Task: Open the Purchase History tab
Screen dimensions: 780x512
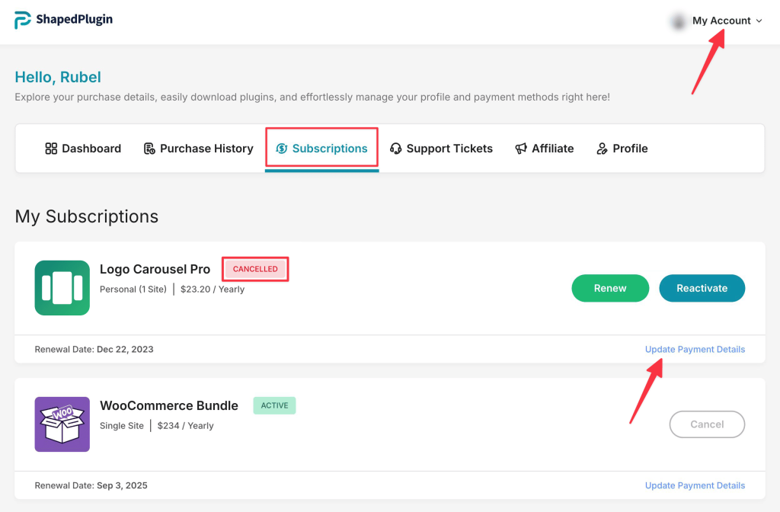Action: (x=206, y=149)
